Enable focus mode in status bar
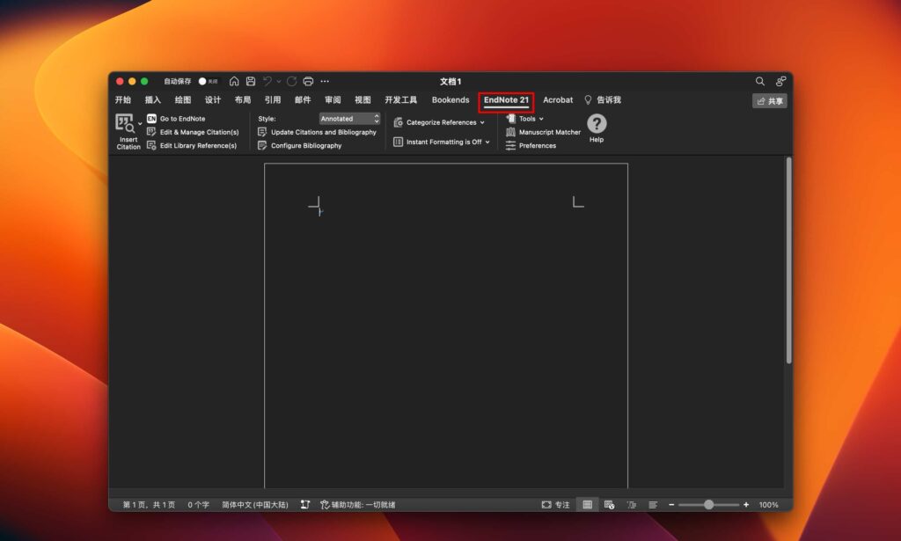 [x=559, y=504]
